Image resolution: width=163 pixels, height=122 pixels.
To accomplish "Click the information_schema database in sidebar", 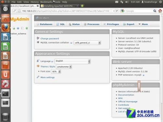I will pos(18,34).
